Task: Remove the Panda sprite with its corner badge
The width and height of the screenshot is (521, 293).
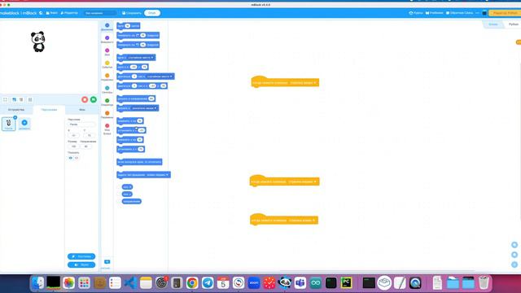Action: tap(15, 117)
